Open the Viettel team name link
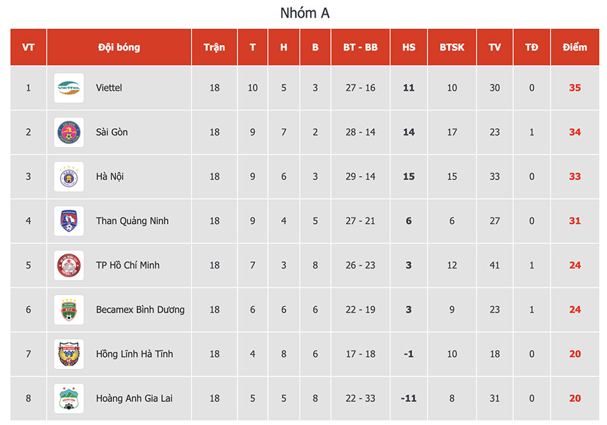This screenshot has width=607, height=425. pos(109,88)
